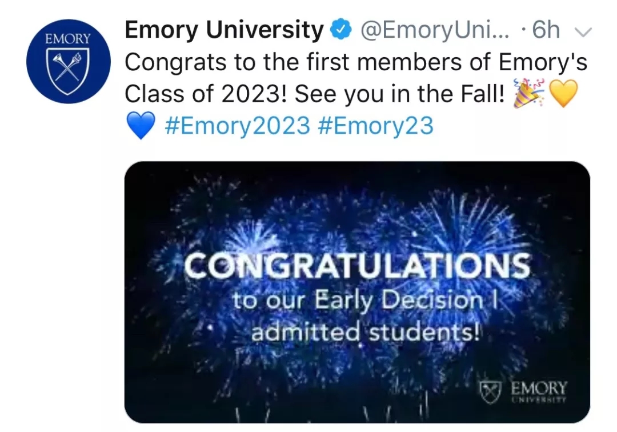This screenshot has width=617, height=432.
Task: Open the Emory profile avatar
Action: [68, 62]
